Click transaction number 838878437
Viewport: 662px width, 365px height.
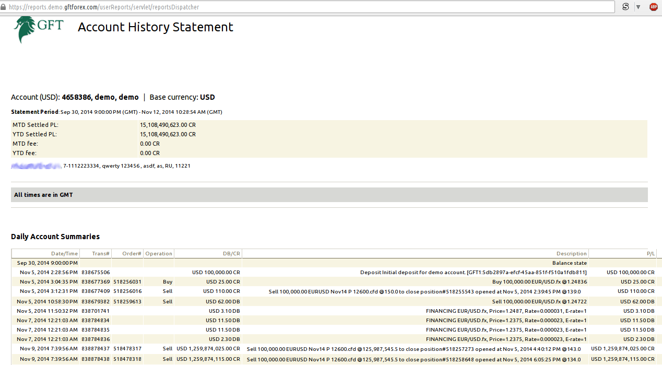pos(96,349)
